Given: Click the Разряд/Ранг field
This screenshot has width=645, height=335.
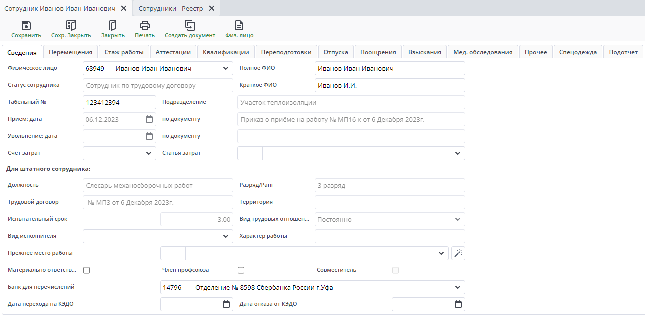Looking at the screenshot, I should point(390,185).
